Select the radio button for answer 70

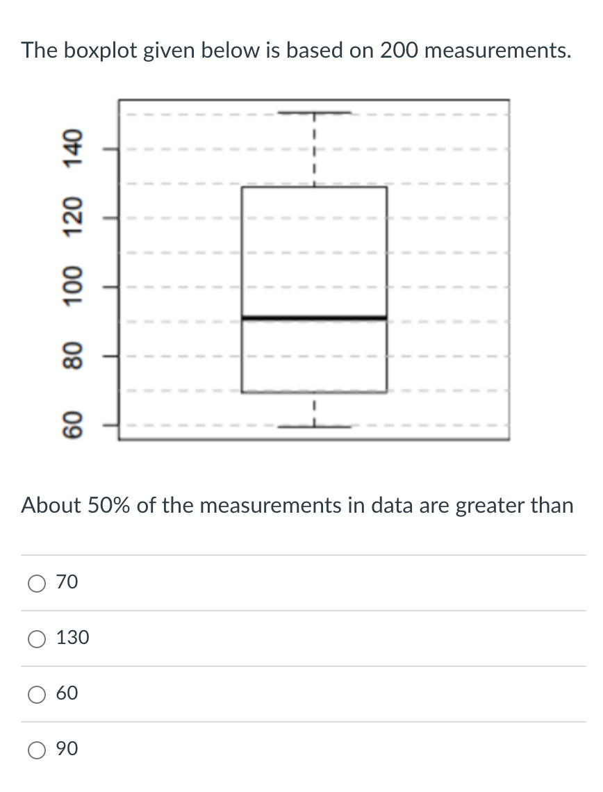(36, 583)
